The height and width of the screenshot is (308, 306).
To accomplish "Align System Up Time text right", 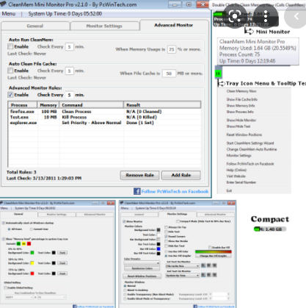I will click(214, 275).
